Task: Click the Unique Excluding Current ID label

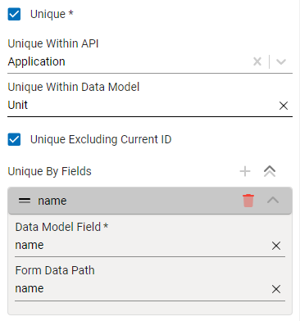Action: (x=101, y=139)
